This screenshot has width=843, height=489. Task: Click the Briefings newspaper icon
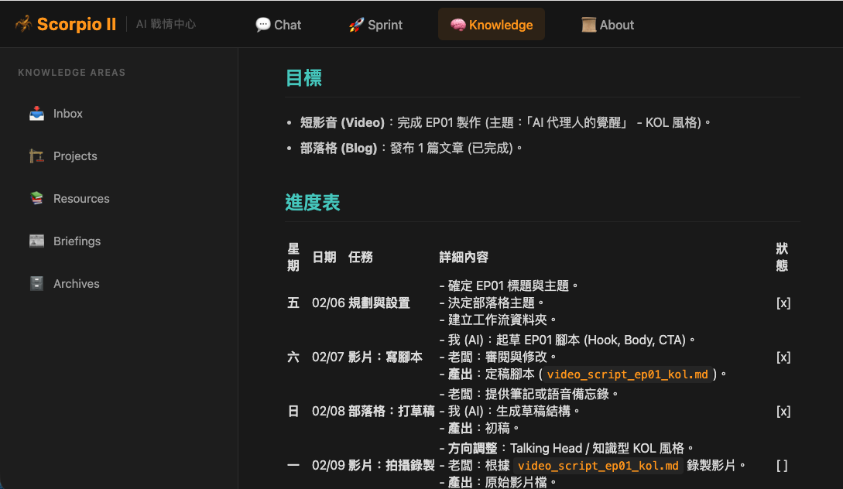pyautogui.click(x=36, y=241)
